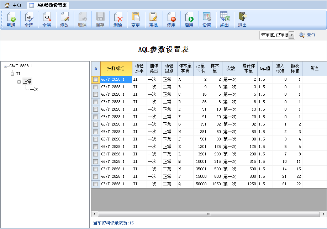This screenshot has width=327, height=229.
Task: Click the scrollbar right arrow
Action: (323, 214)
